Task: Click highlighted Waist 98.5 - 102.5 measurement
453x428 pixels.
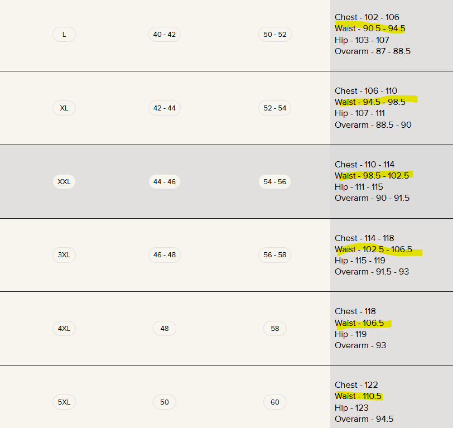Action: tap(372, 176)
